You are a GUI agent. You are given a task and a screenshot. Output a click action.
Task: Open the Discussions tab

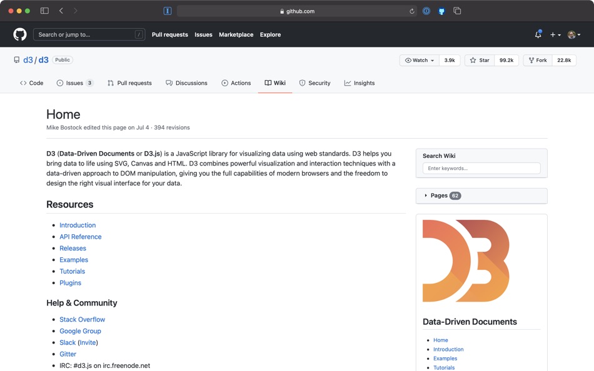coord(187,83)
